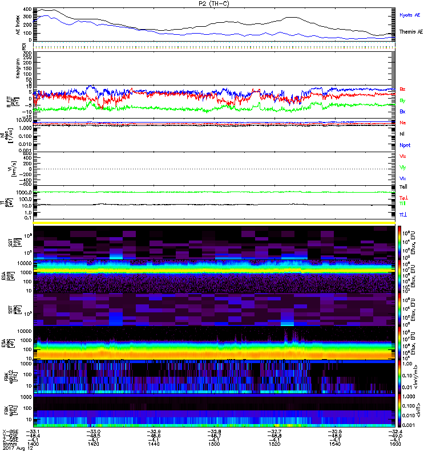The height and width of the screenshot is (456, 428).
Task: Select the black "Ni" density legend label
Action: 402,134
